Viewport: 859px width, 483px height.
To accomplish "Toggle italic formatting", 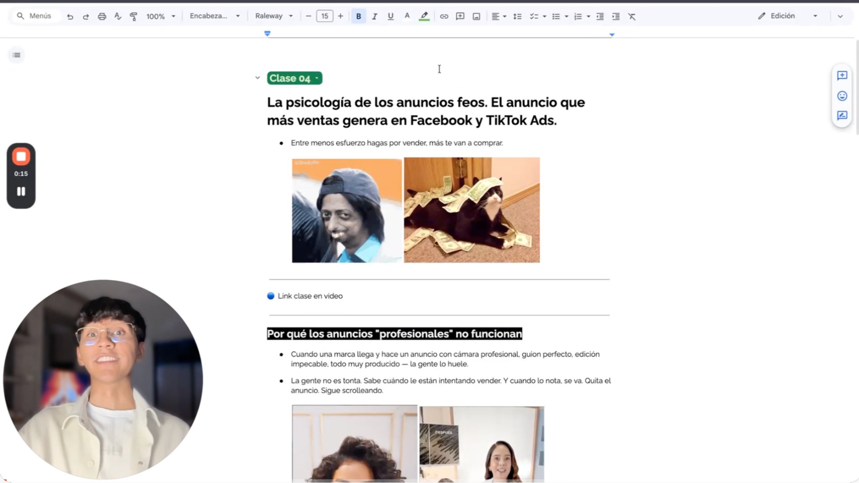I will (374, 17).
